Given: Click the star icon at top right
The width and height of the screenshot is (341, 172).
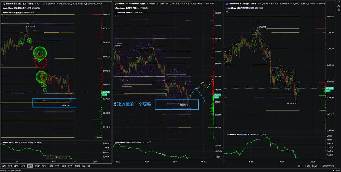Looking at the screenshot, I should pos(339,2).
